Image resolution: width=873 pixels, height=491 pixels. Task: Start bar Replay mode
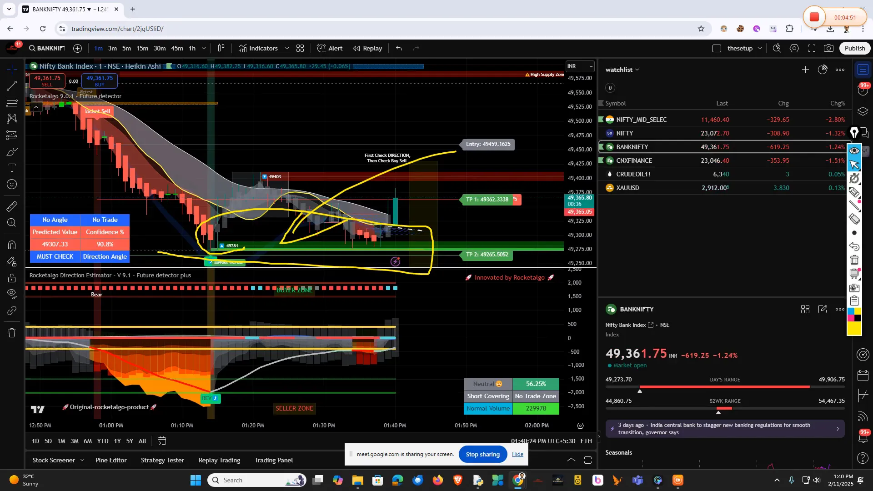point(367,48)
